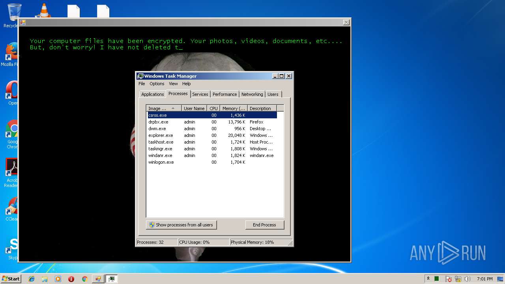This screenshot has height=284, width=505.
Task: Select windanr.exe process row
Action: pos(212,155)
